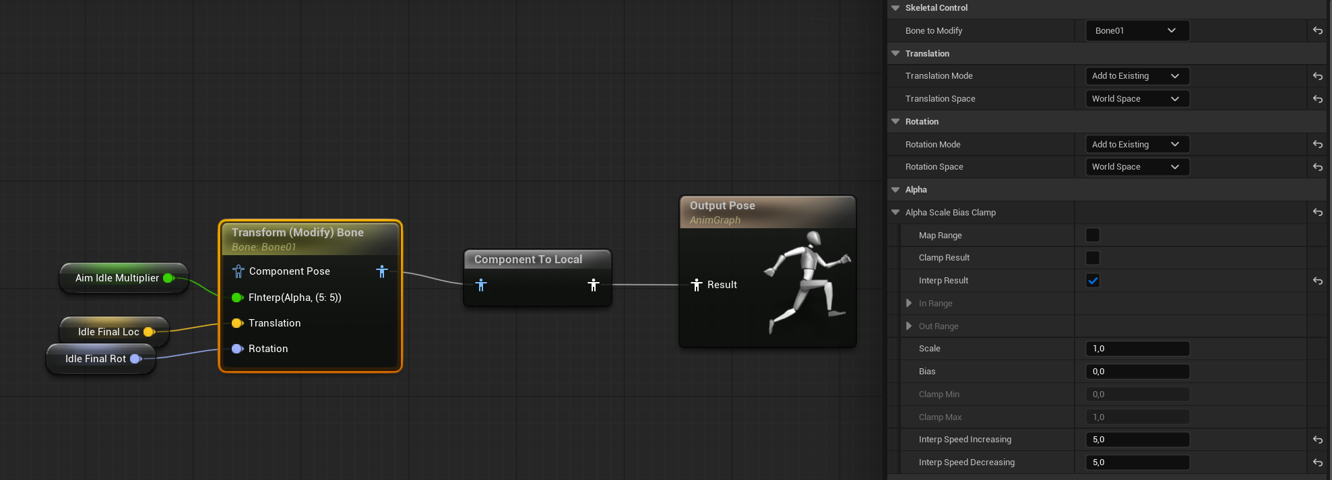Click the Scale value input field

1137,349
